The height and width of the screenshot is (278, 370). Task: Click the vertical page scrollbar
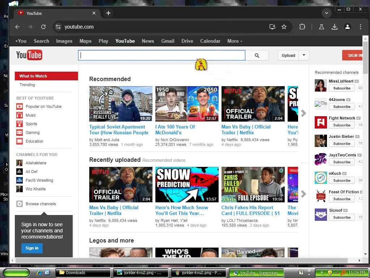tap(365, 57)
